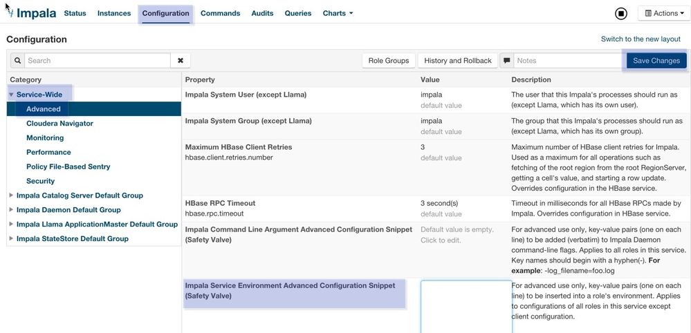Switch to the Instances tab
This screenshot has height=333, width=691.
point(113,13)
